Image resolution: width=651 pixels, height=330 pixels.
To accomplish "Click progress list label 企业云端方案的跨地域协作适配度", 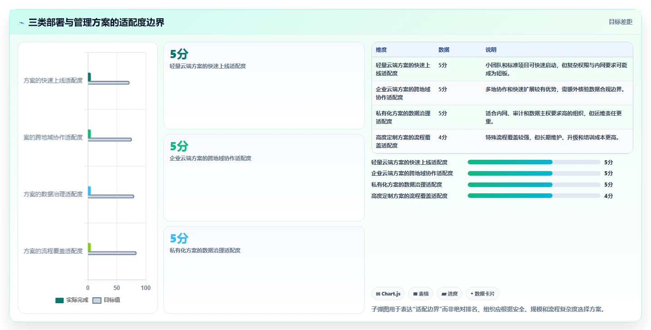I will [412, 173].
